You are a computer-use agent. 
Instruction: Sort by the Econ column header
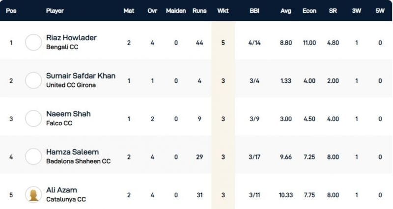pos(309,11)
